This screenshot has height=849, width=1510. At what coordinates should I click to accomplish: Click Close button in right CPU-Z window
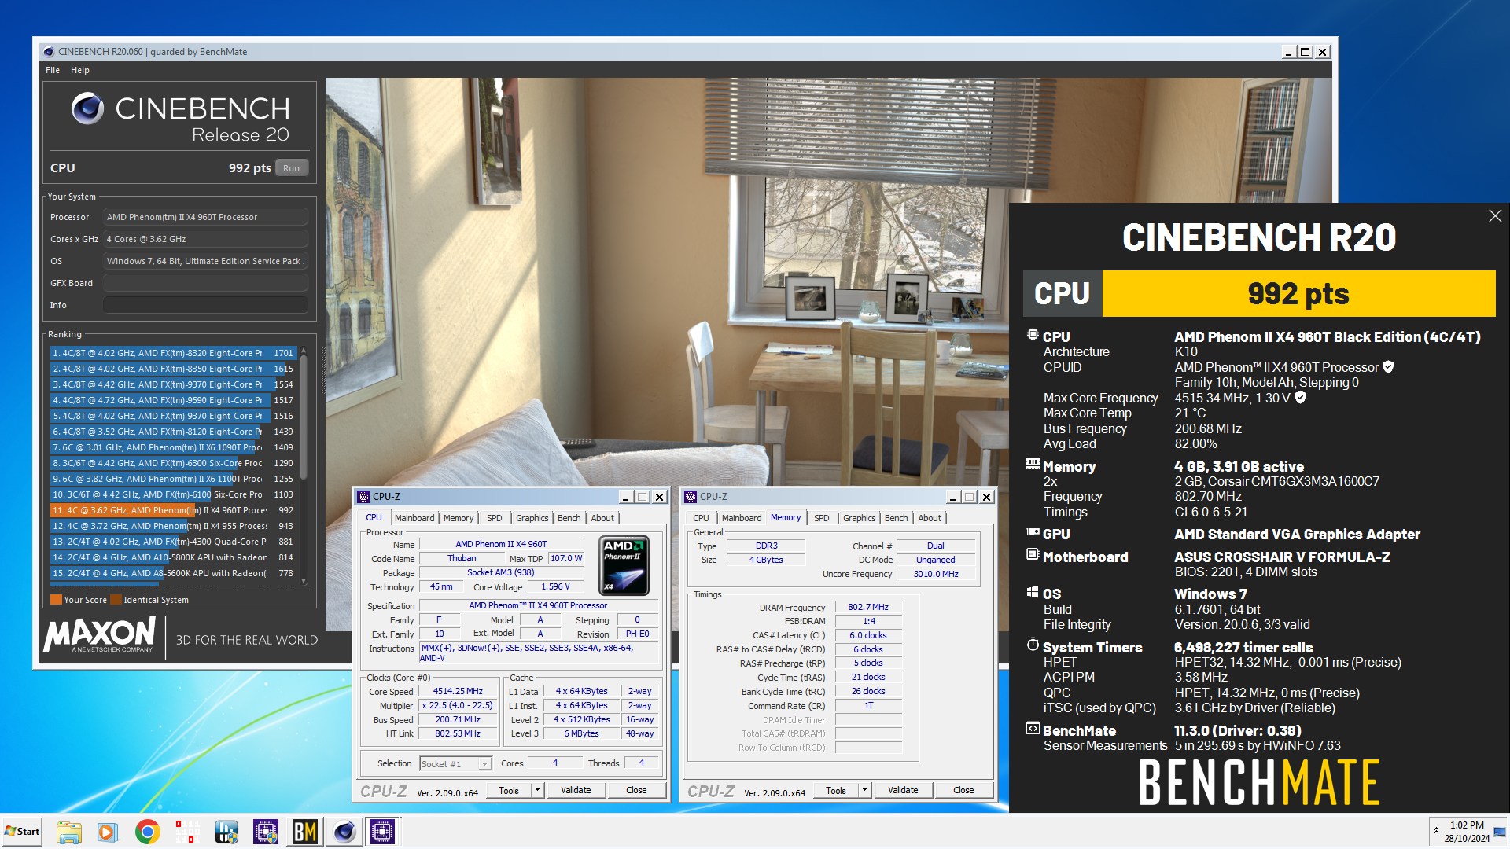[963, 790]
